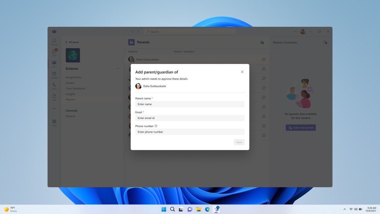Click the info icon beside Phone number
Screen dimensions: 380x214
pyautogui.click(x=156, y=126)
